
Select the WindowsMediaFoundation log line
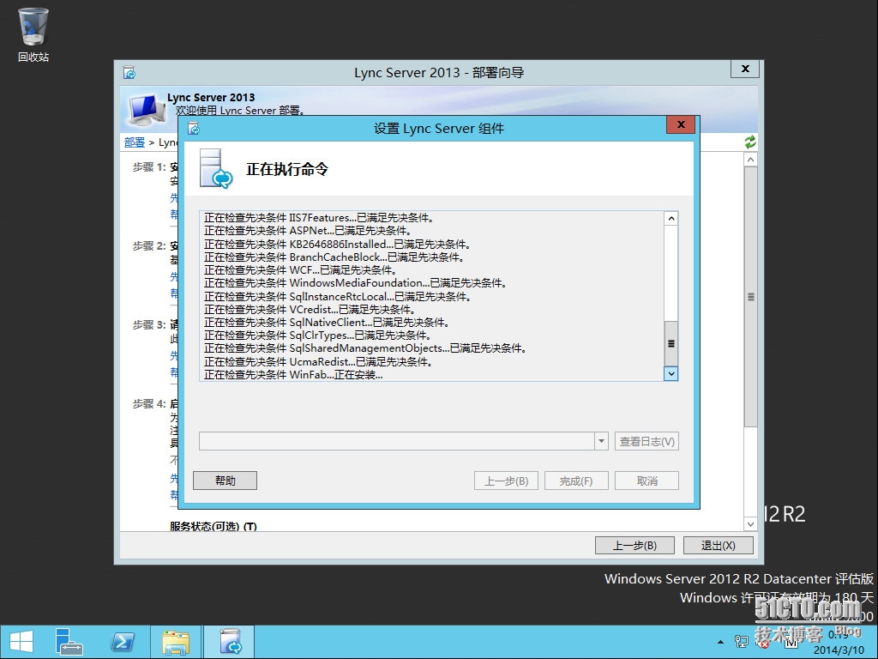[x=355, y=283]
